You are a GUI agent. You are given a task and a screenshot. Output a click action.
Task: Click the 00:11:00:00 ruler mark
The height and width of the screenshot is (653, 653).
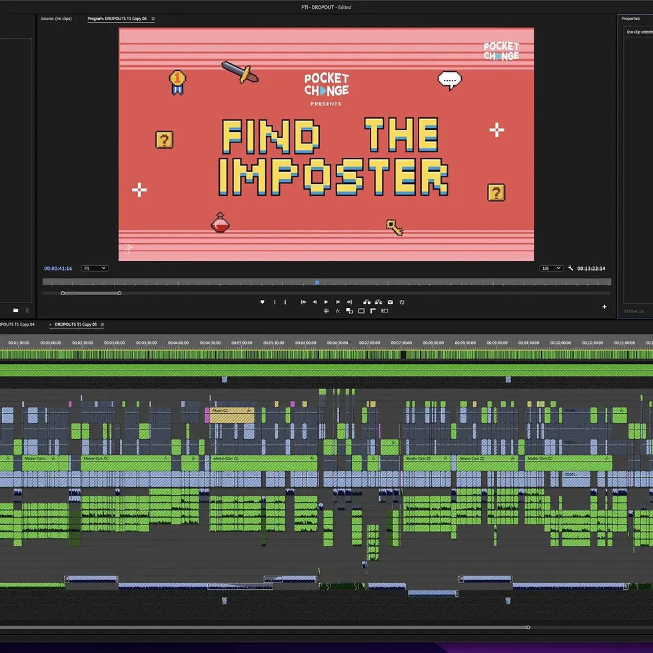(624, 342)
